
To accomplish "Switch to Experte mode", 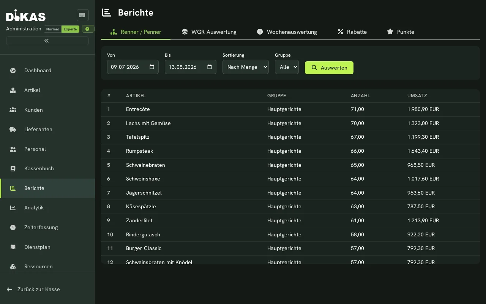I will point(70,29).
